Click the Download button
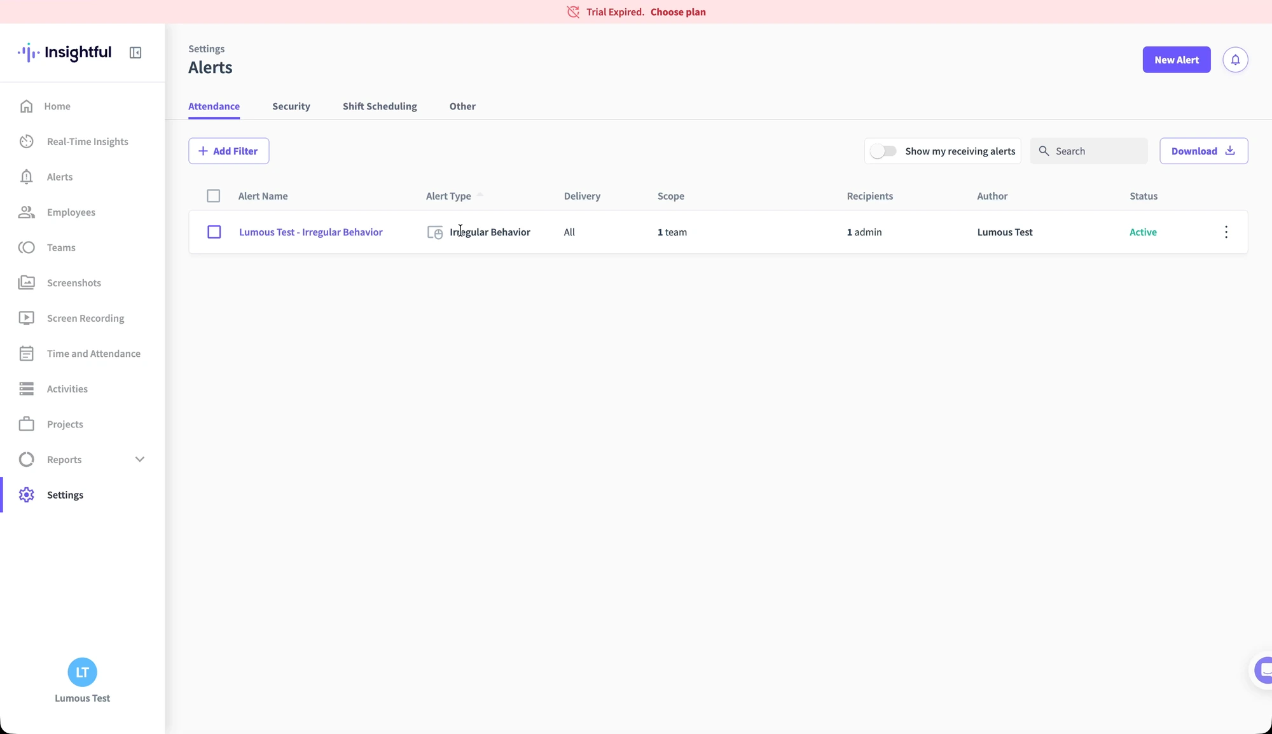The image size is (1272, 734). pos(1203,151)
